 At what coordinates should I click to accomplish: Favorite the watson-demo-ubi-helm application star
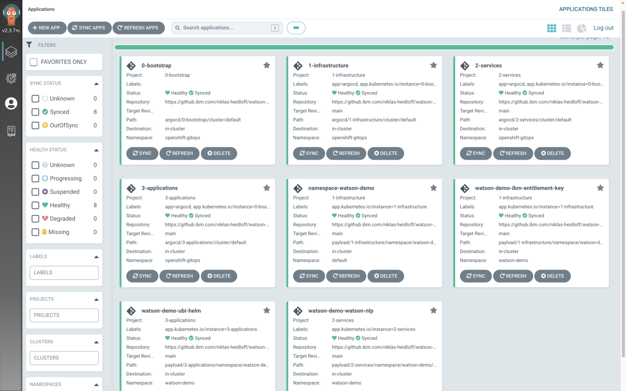click(x=267, y=310)
